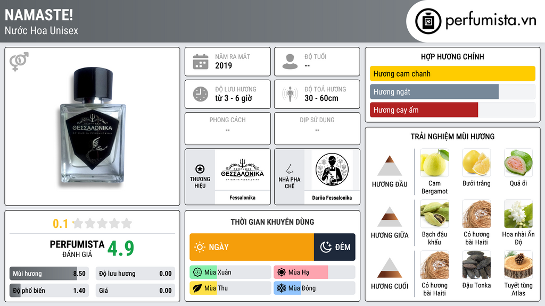Viewport: 545px width, 306px height.
Task: Click the person icon beside Độ tuổi
Action: (x=290, y=62)
